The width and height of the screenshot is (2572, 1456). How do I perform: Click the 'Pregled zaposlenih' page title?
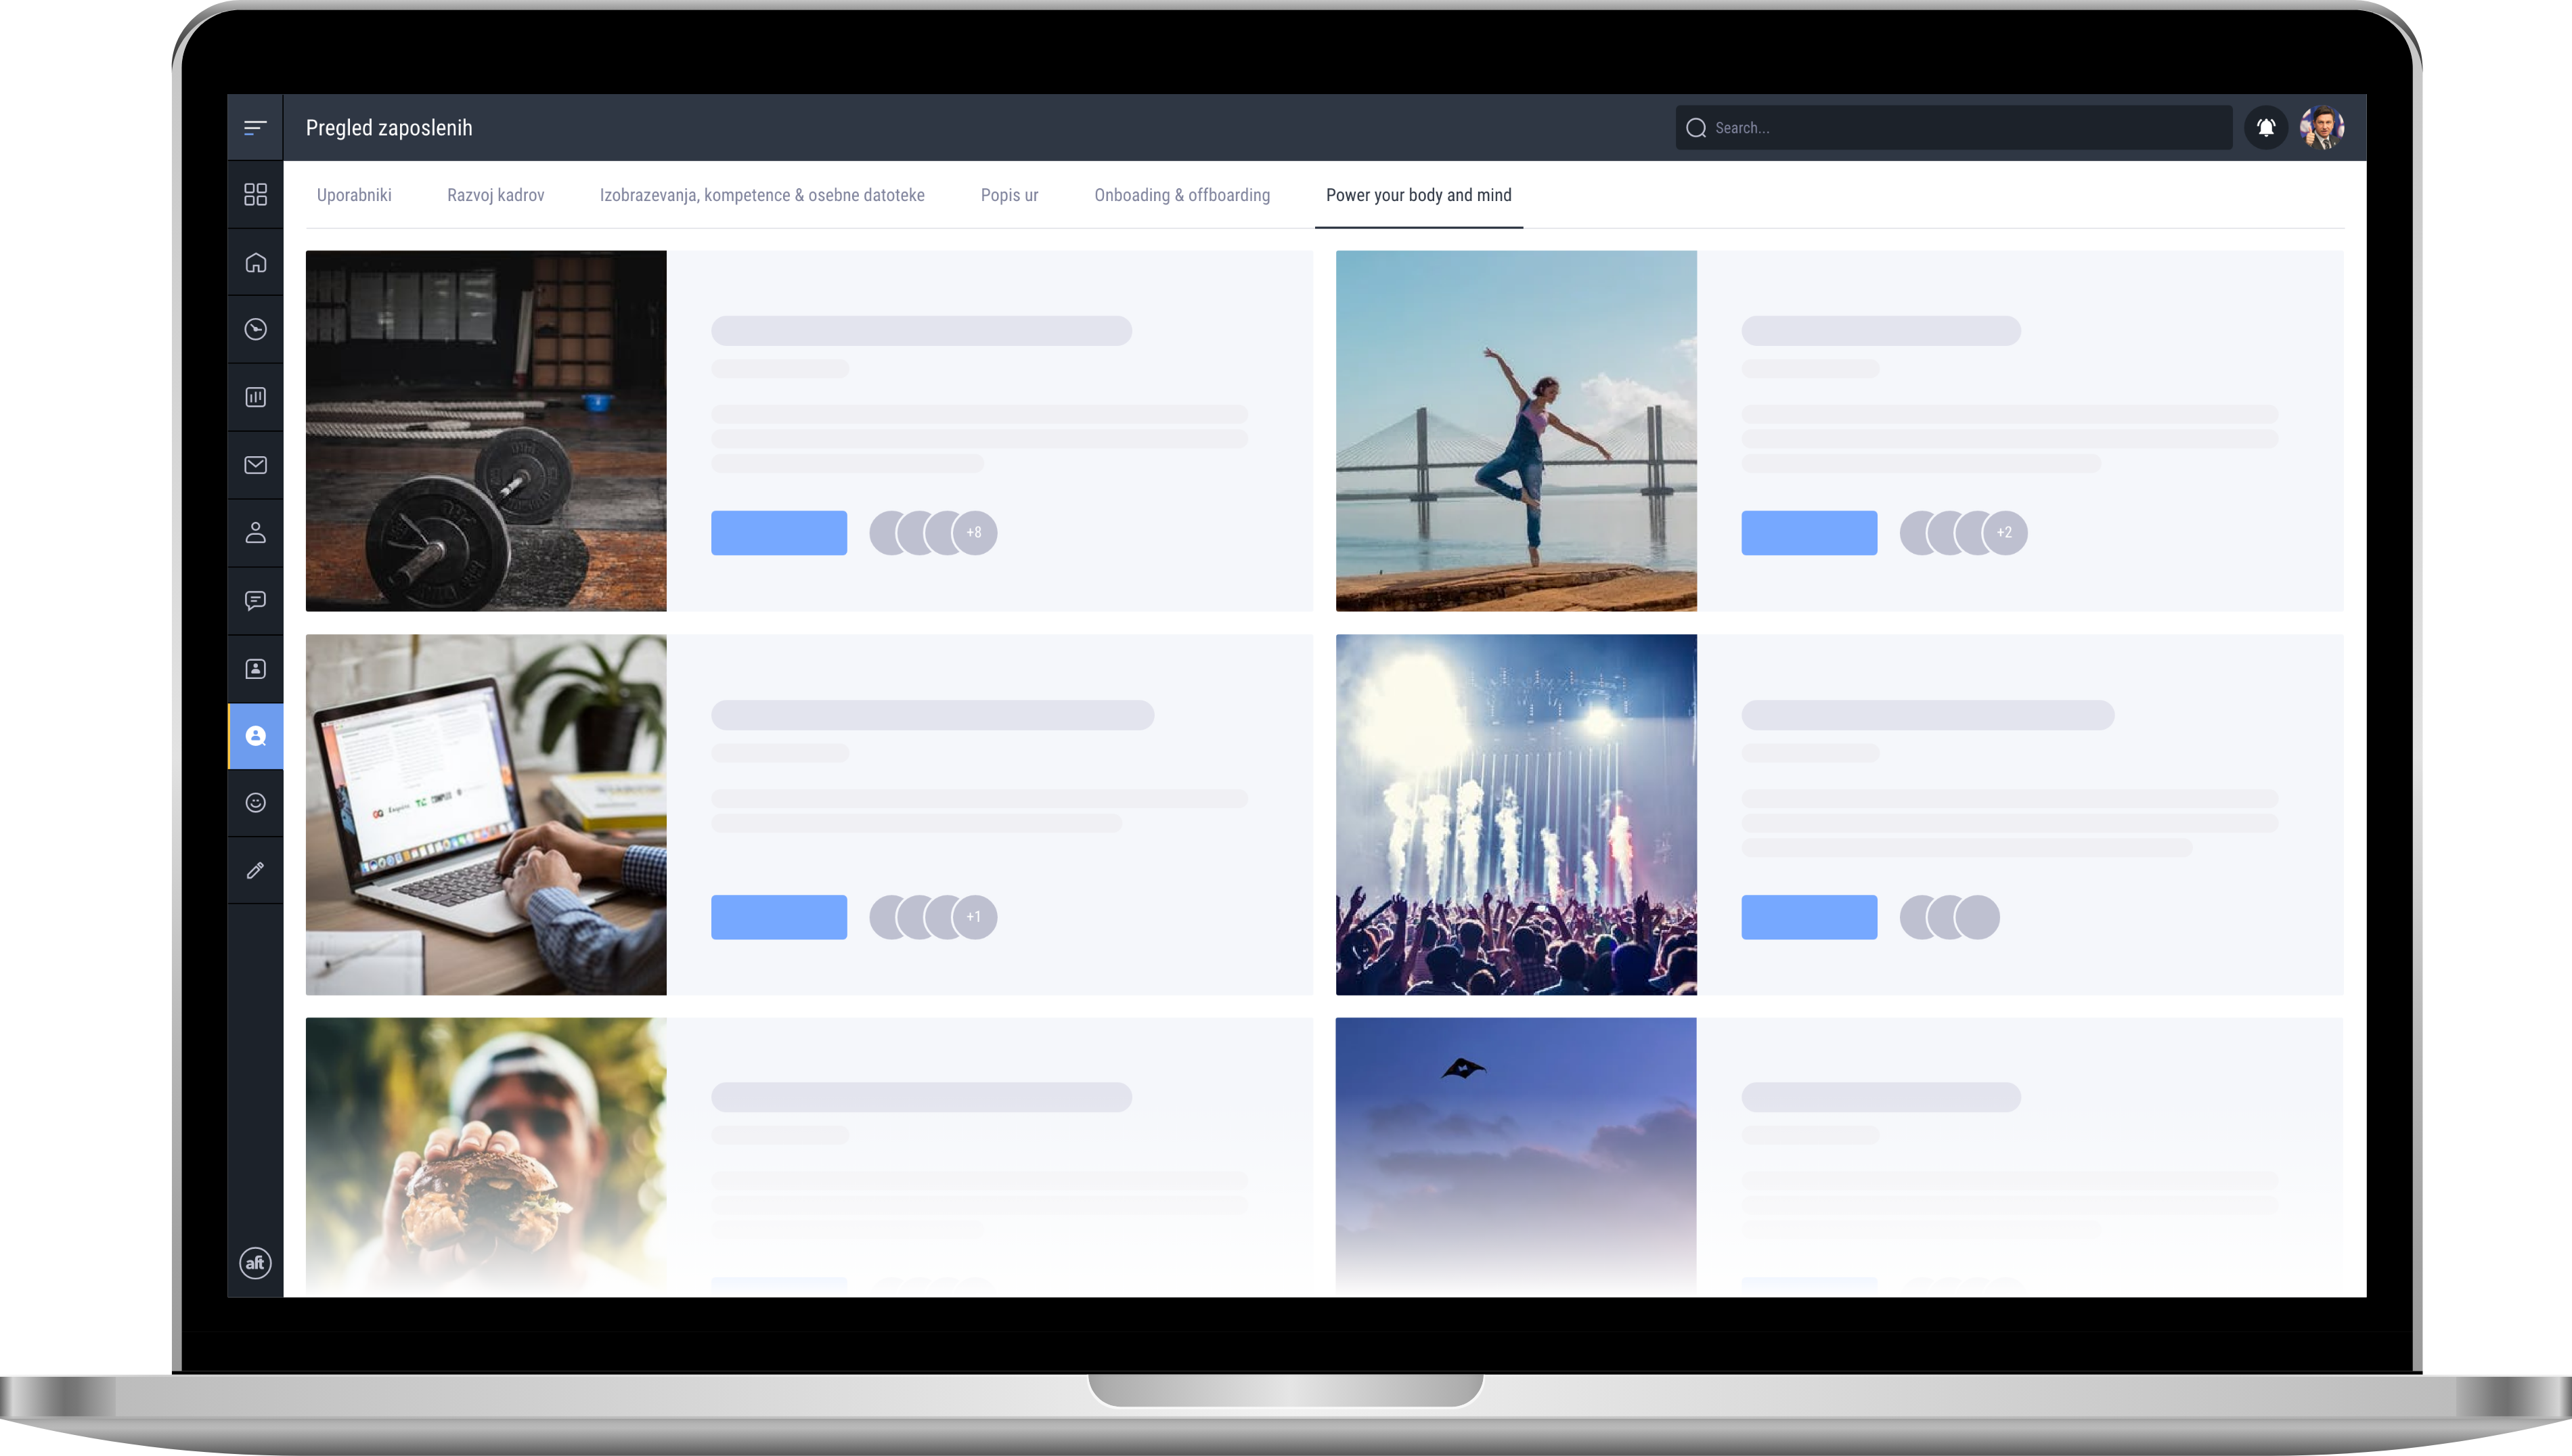pyautogui.click(x=389, y=128)
